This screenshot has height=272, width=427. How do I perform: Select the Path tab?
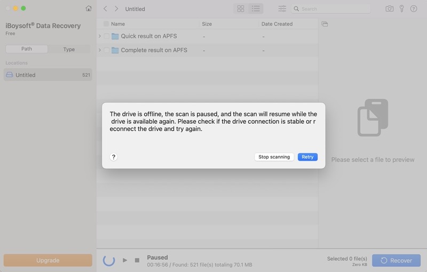click(x=27, y=49)
